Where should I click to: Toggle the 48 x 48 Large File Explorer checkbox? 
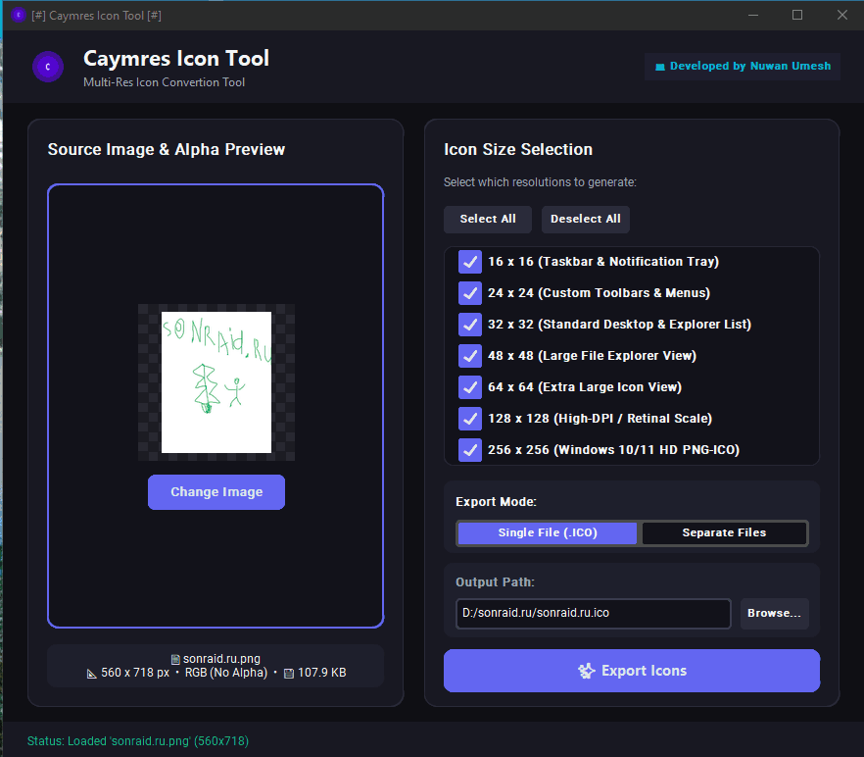click(470, 356)
